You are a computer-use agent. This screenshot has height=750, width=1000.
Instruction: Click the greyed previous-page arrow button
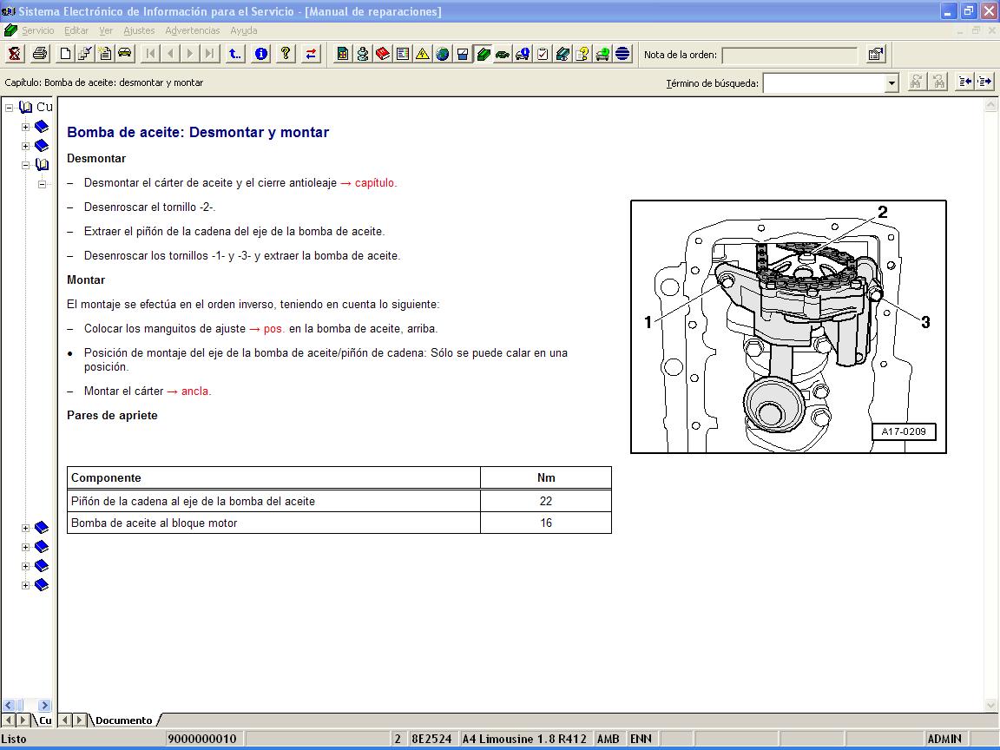click(x=170, y=54)
